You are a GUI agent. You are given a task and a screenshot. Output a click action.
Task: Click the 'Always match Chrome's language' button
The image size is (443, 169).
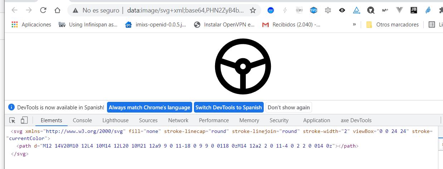[x=149, y=107]
